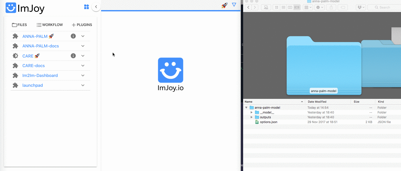Select the anna-palm-model cover flow folder
The image size is (401, 171).
(324, 66)
